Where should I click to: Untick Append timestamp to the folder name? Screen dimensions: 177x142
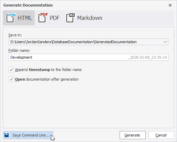(11, 70)
